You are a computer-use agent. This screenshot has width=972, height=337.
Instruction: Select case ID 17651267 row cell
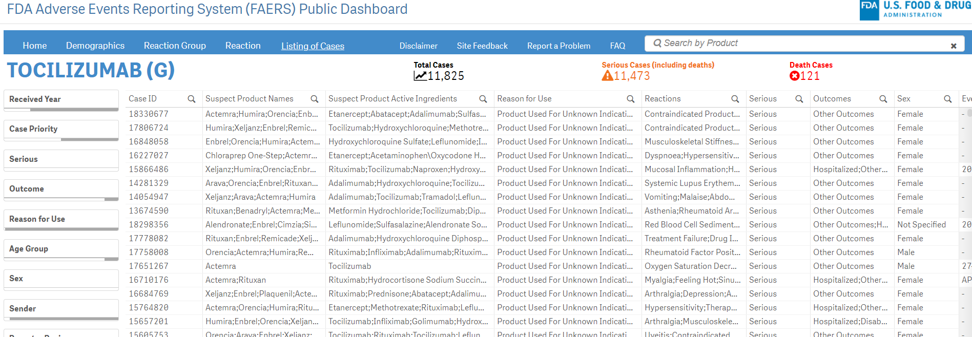pos(149,266)
